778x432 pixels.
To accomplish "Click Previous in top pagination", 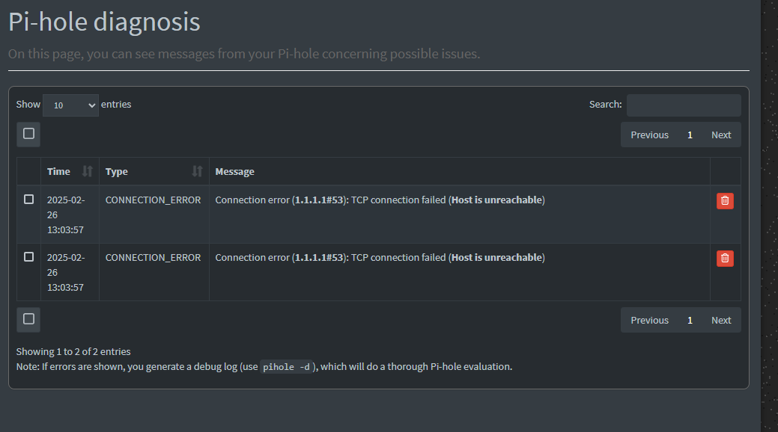I will pos(648,135).
